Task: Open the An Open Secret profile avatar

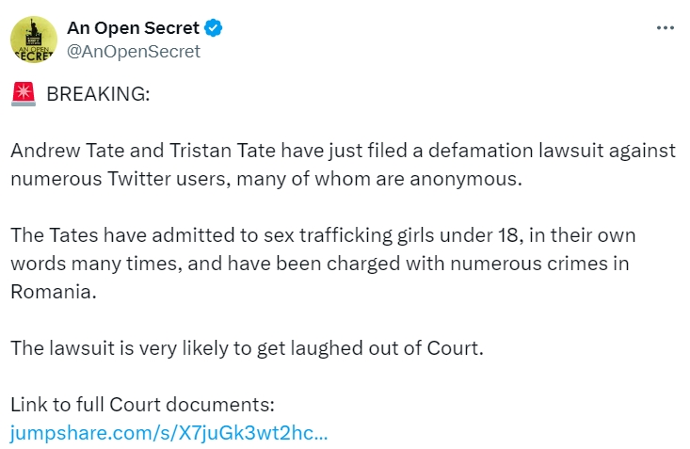Action: pos(34,40)
